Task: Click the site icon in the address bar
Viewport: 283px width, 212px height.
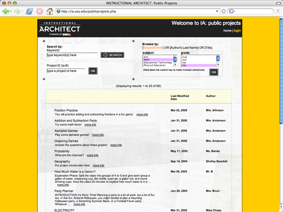Action: (58, 11)
